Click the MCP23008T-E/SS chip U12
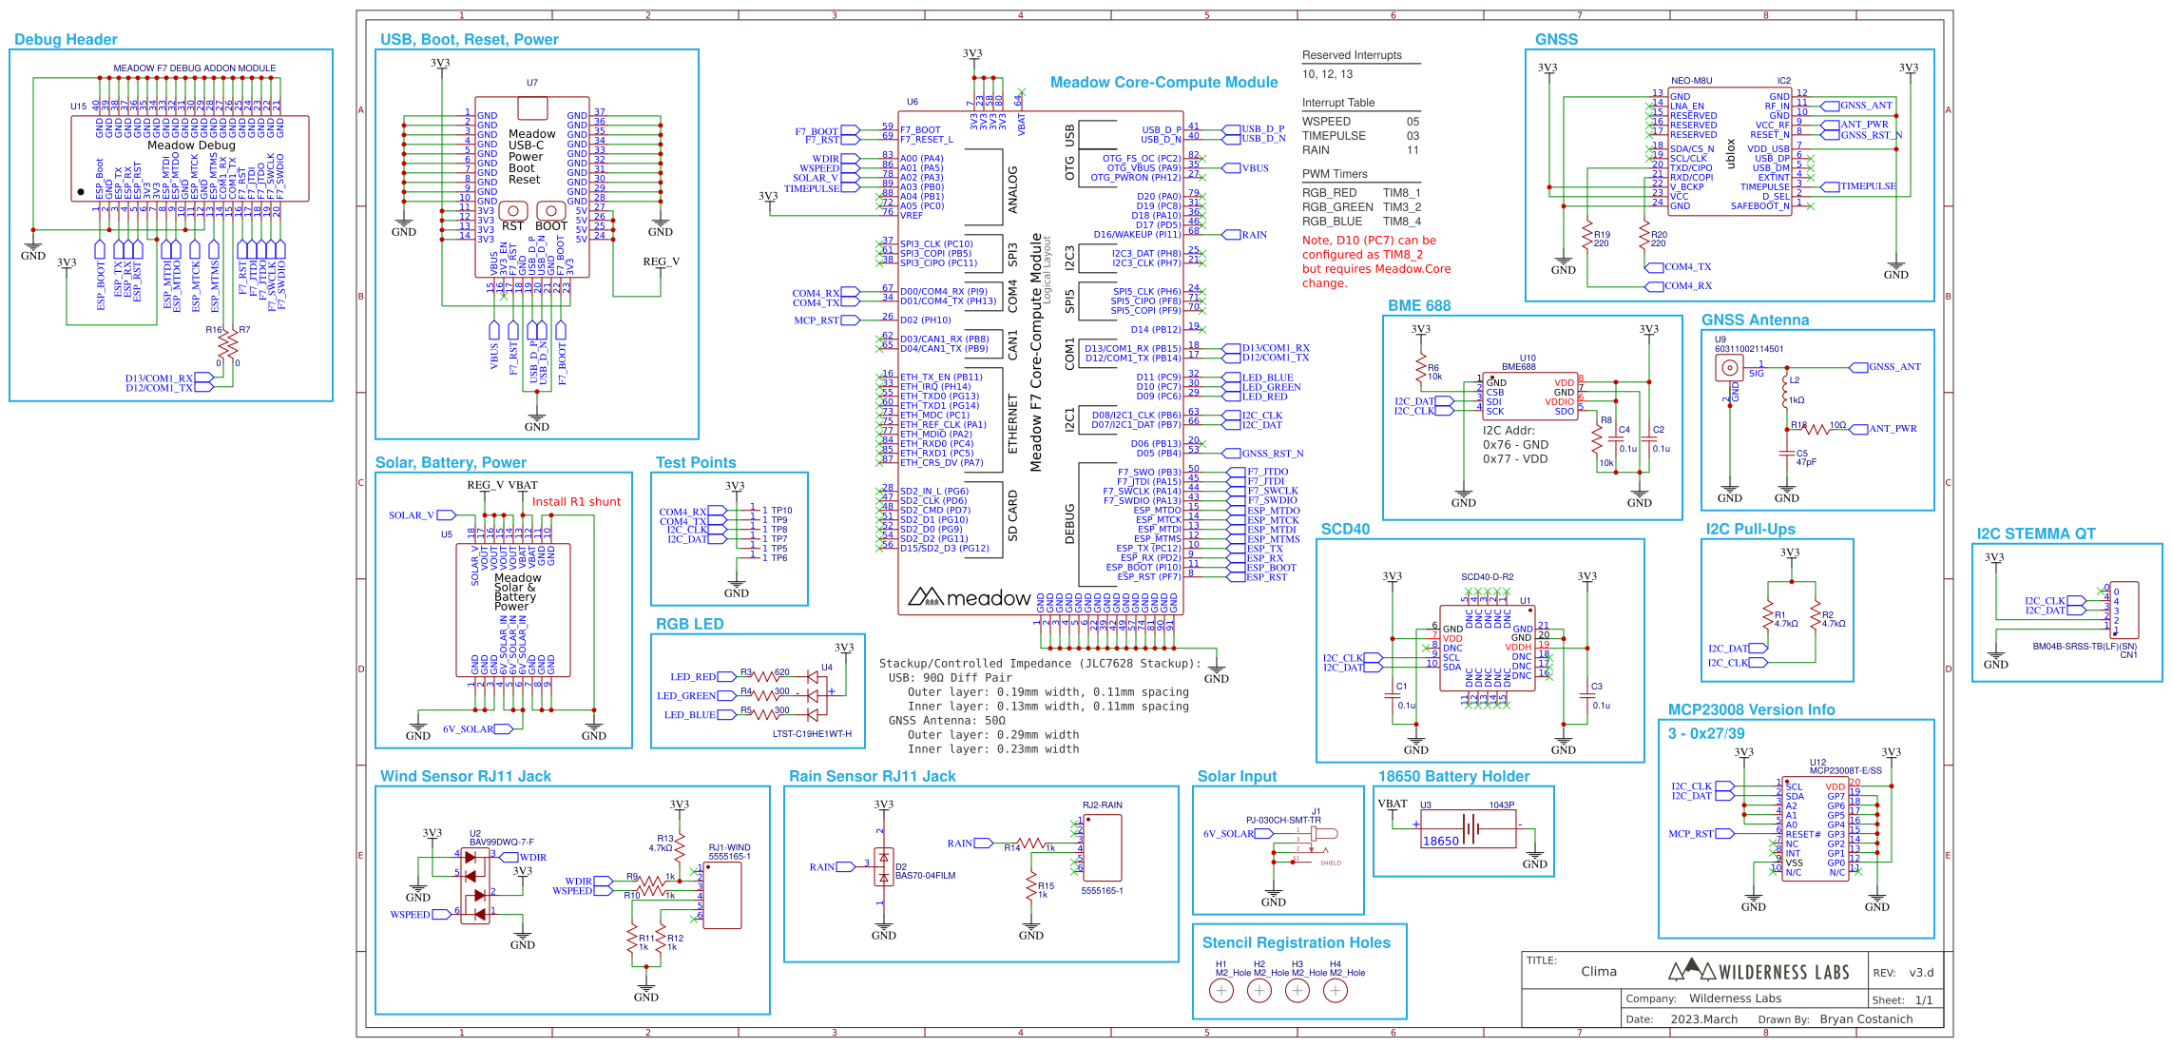The width and height of the screenshot is (2172, 1047). tap(1815, 829)
